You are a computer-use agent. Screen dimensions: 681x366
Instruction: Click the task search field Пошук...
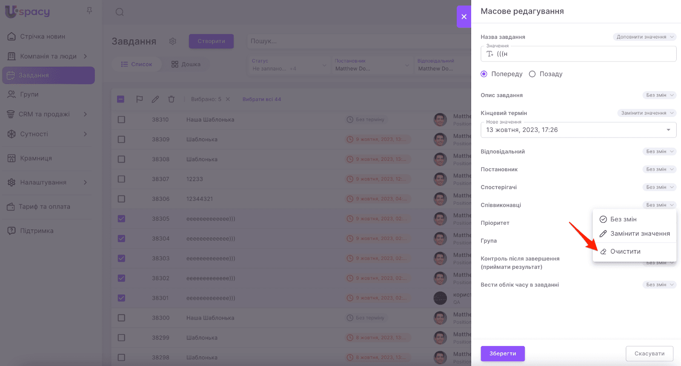pos(358,41)
